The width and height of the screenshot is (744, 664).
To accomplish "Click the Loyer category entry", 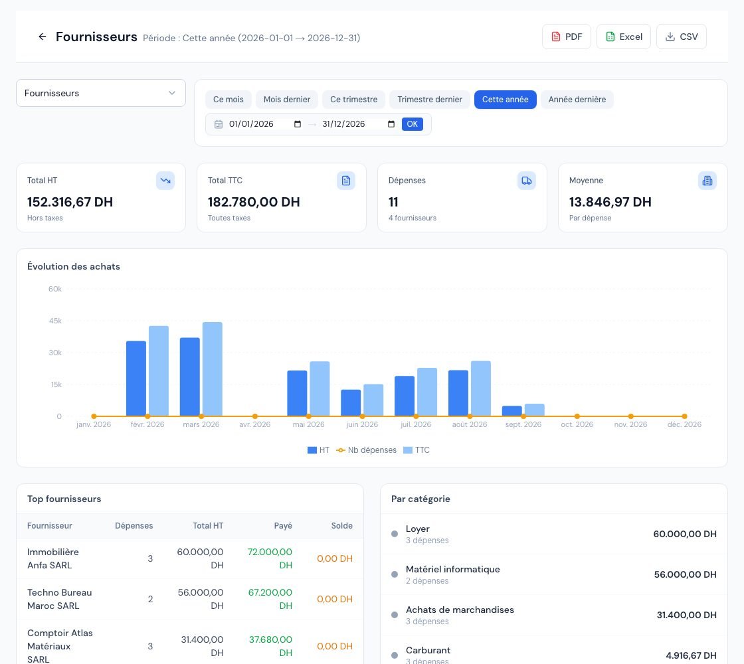I will [554, 534].
